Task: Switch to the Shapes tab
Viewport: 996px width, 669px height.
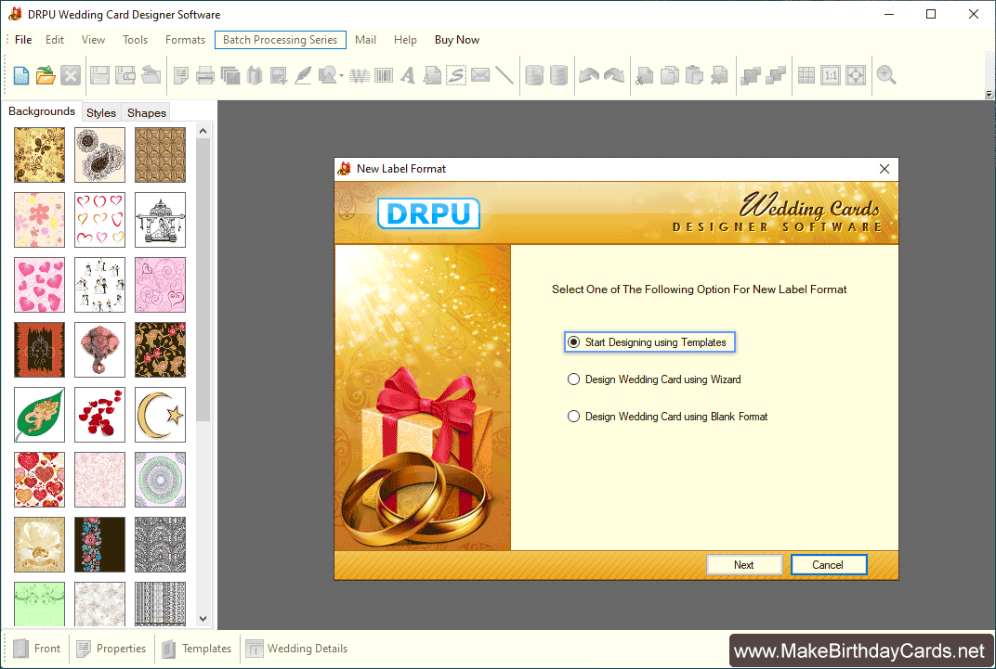Action: tap(146, 112)
